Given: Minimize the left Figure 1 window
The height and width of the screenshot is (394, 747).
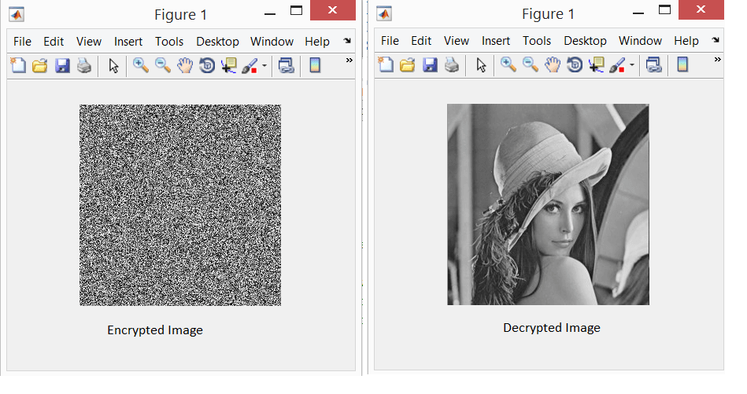Looking at the screenshot, I should (x=270, y=14).
